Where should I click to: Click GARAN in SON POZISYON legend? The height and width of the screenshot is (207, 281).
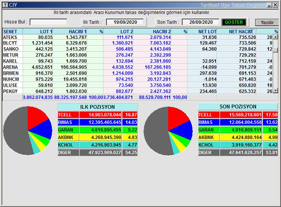[x=209, y=130]
